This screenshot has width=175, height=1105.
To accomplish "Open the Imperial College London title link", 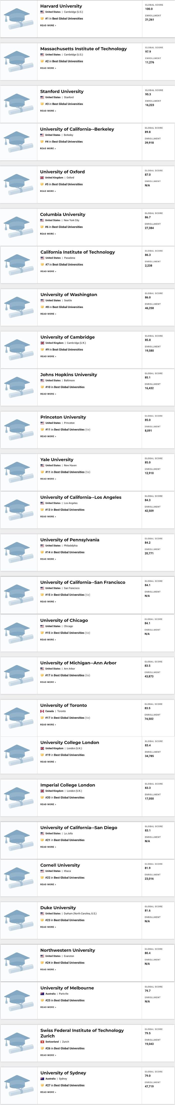I will point(67,785).
